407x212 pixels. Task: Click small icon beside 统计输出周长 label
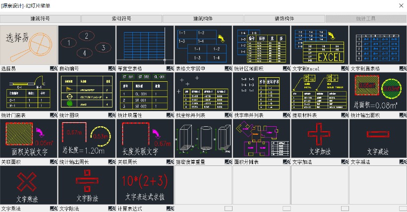[x=112, y=161]
